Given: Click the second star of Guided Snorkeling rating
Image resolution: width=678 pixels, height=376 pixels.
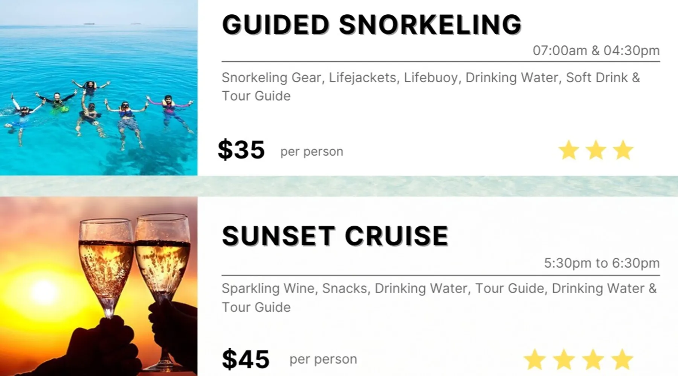Looking at the screenshot, I should pyautogui.click(x=596, y=150).
